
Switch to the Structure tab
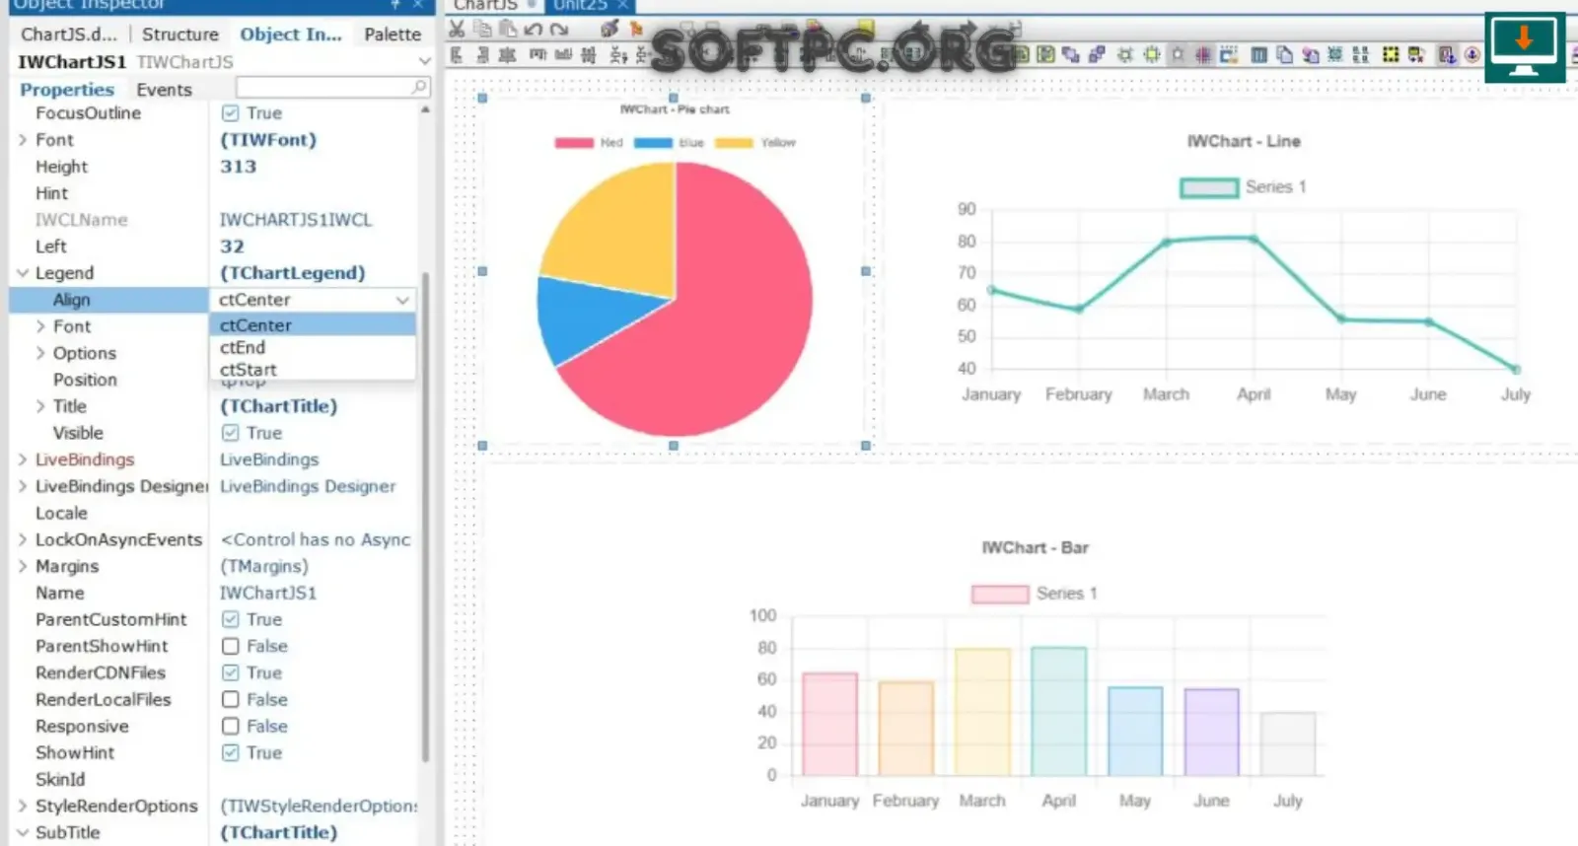click(180, 34)
